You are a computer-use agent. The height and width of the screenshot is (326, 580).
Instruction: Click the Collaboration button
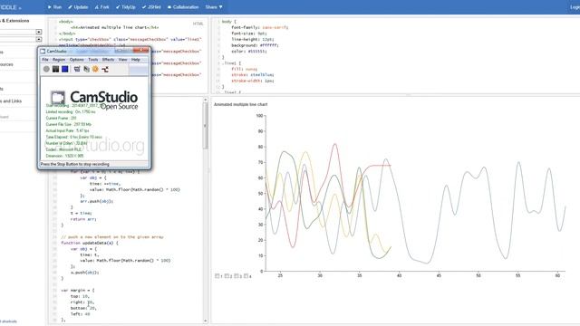tap(183, 7)
